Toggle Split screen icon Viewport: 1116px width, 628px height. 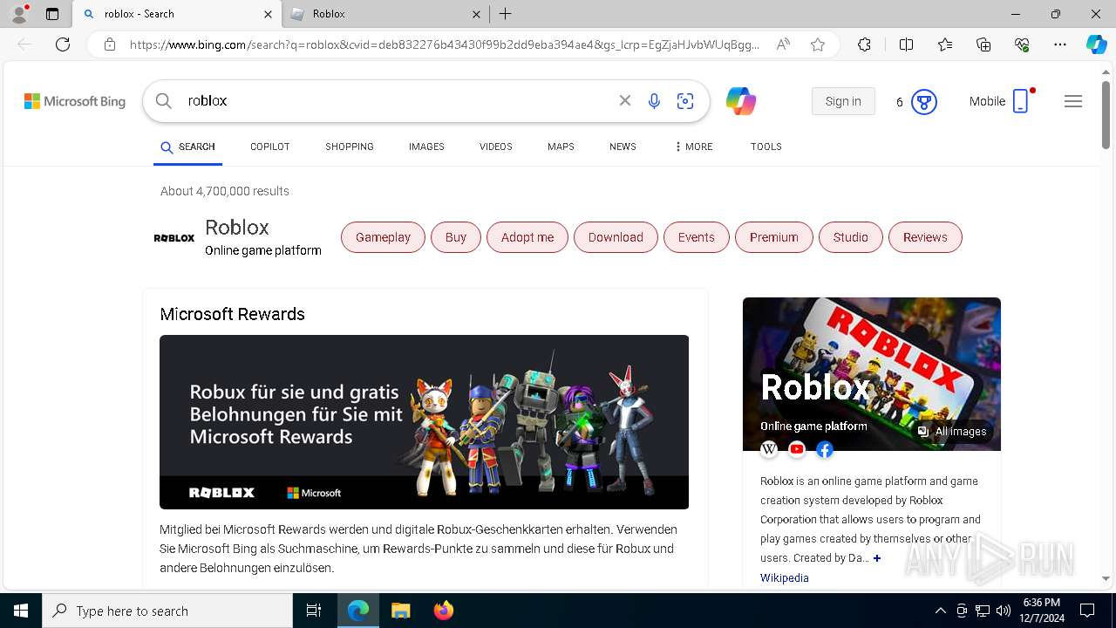click(906, 44)
